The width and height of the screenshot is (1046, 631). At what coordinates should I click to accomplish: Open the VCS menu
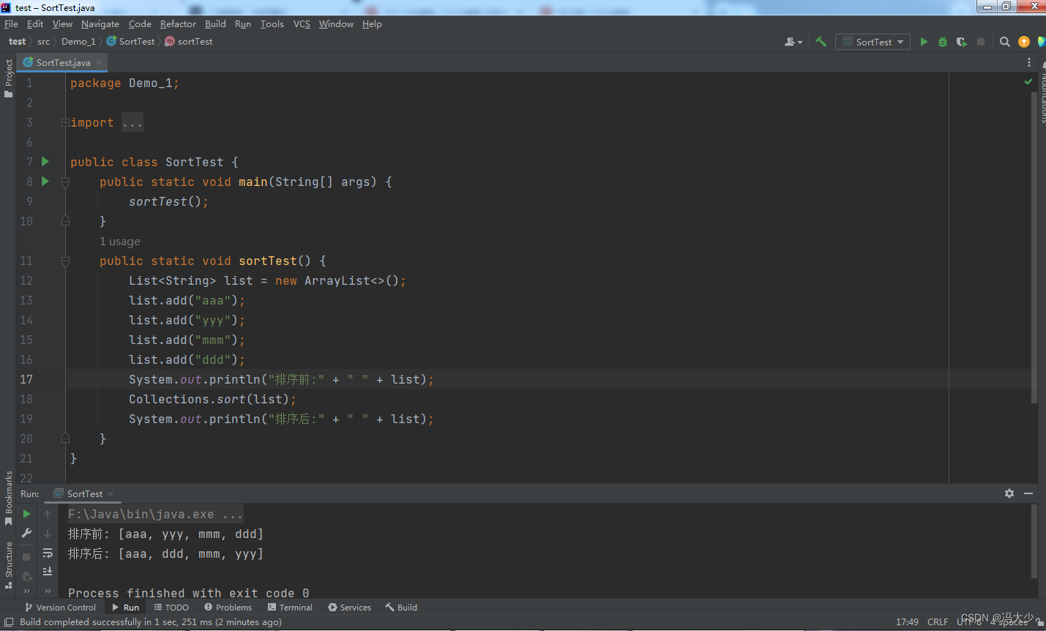point(302,23)
